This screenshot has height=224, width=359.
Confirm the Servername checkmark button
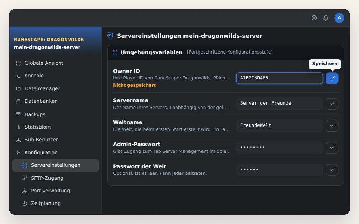point(332,104)
